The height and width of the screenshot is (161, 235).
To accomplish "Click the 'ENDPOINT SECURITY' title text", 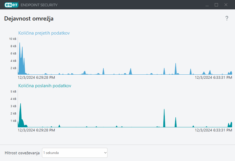I will [x=39, y=5].
